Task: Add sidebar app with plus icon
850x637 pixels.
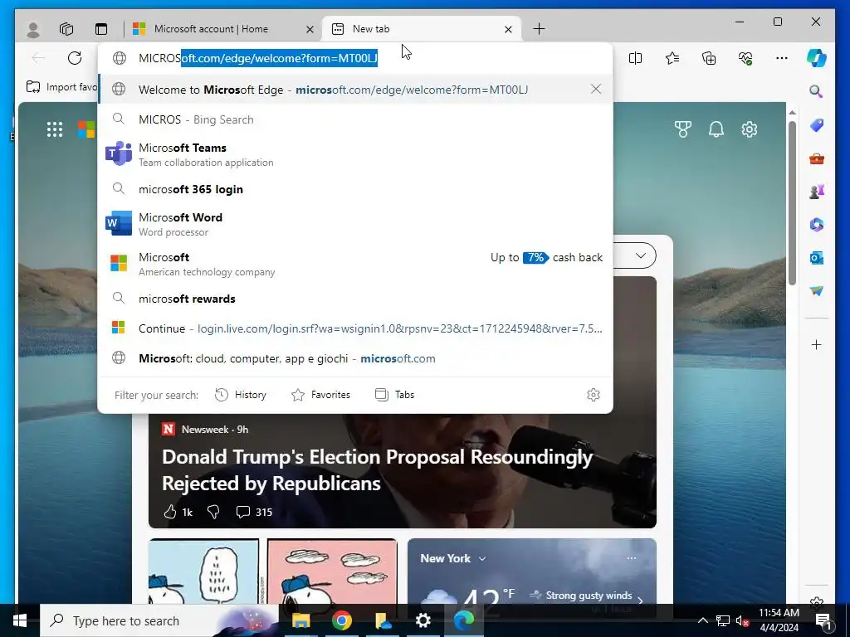Action: 817,344
